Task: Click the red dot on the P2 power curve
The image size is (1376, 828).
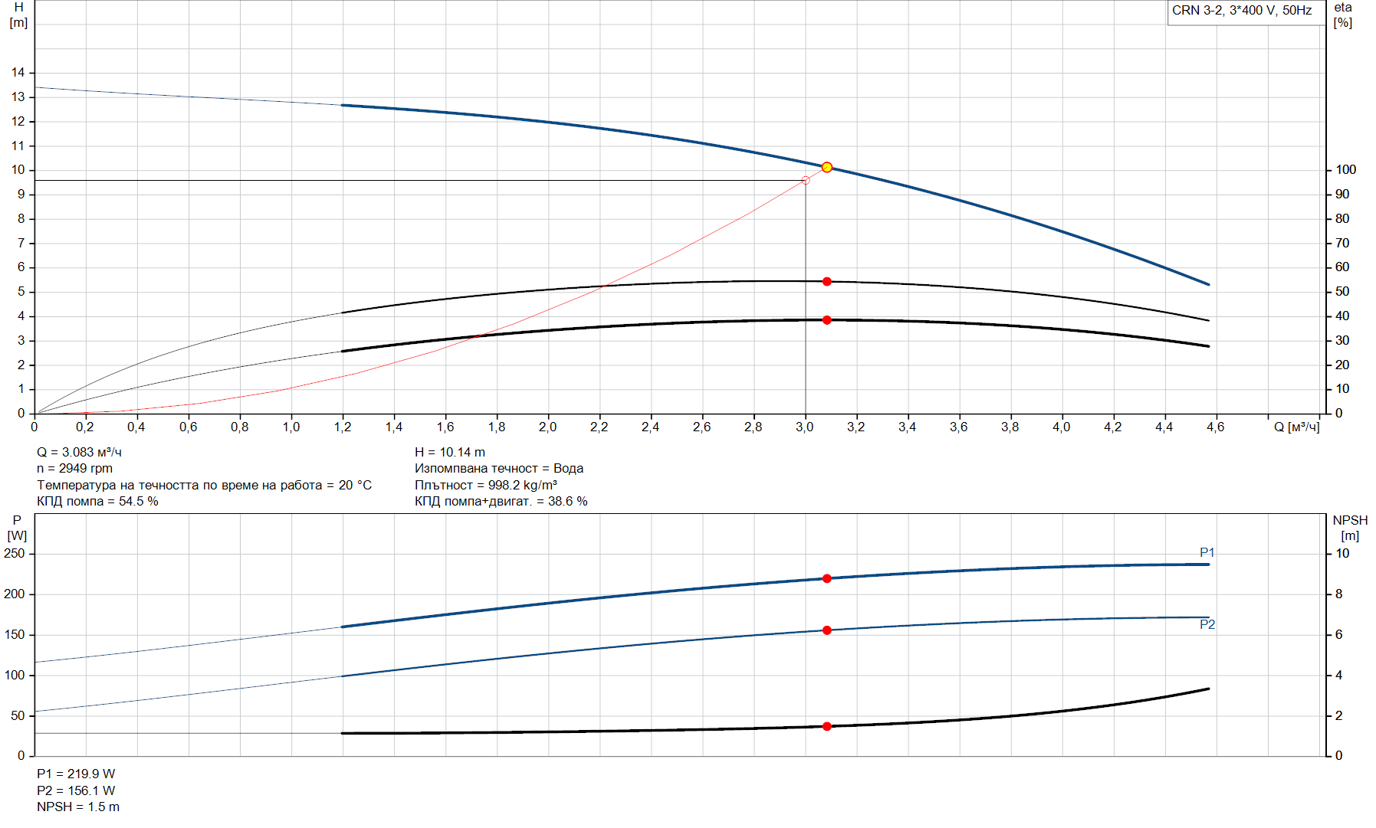Action: (x=826, y=630)
